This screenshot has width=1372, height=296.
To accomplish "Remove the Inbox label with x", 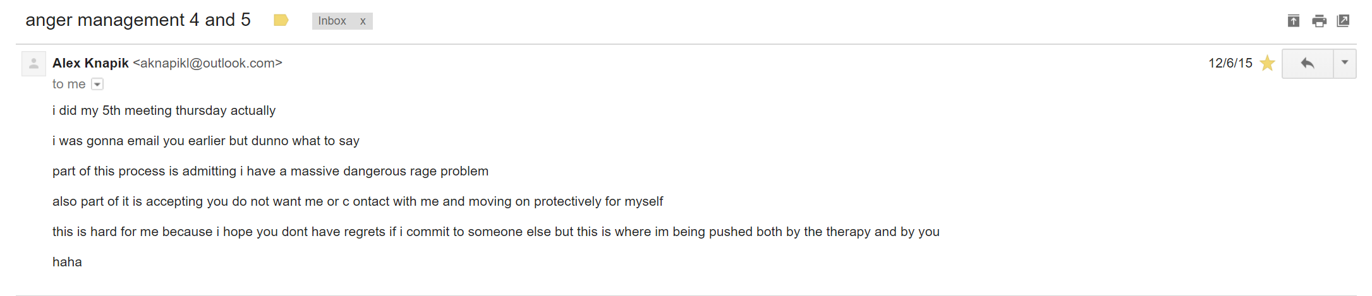I will pos(363,21).
